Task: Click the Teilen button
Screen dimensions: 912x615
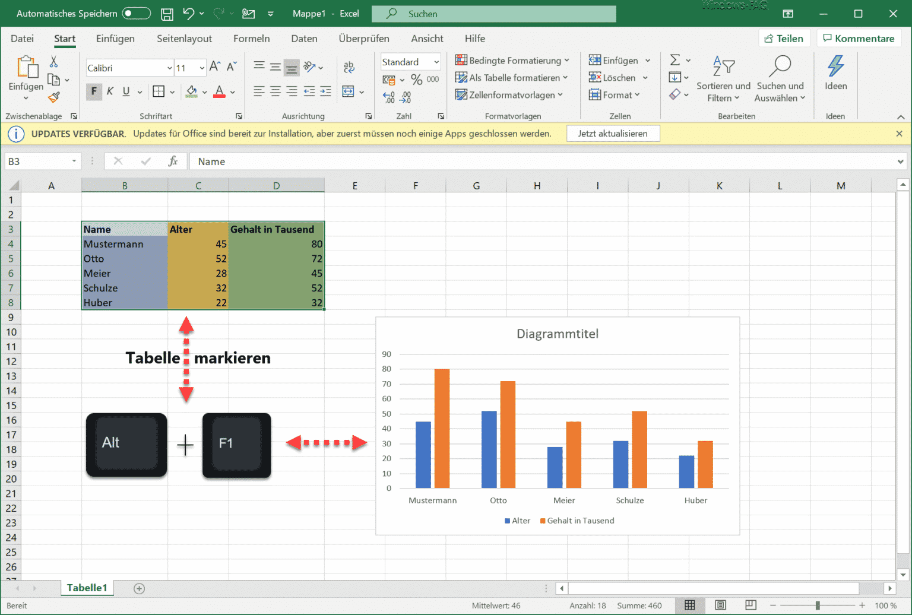Action: coord(784,39)
